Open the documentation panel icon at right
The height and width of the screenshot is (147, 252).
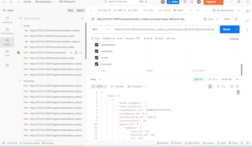[247, 11]
